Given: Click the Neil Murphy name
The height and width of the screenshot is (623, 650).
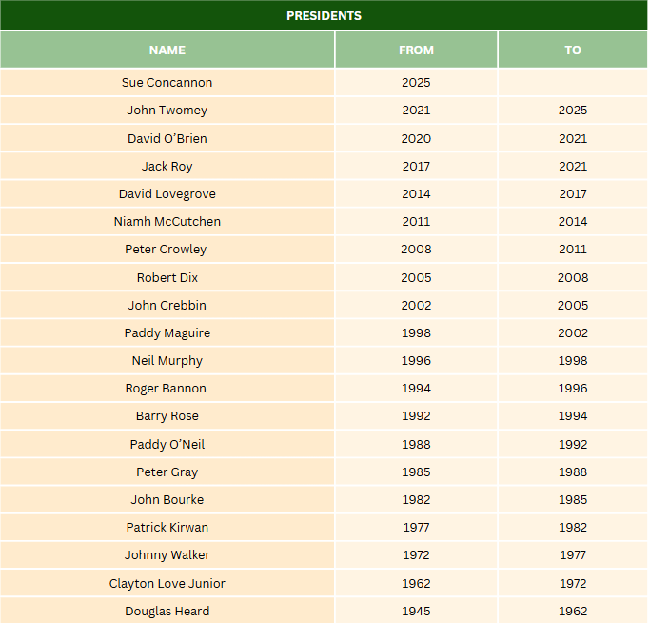Looking at the screenshot, I should point(167,360).
